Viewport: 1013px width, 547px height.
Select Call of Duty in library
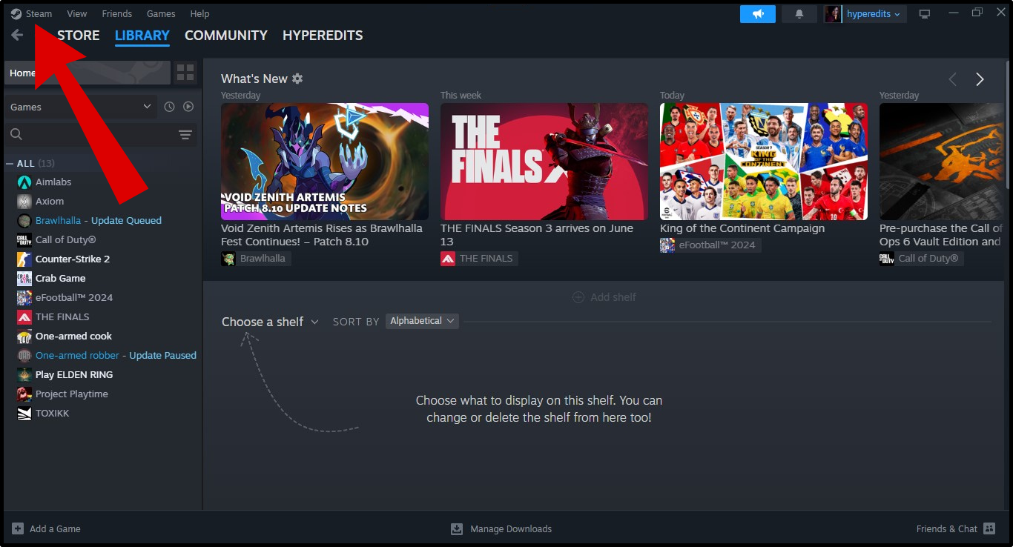[x=65, y=239]
